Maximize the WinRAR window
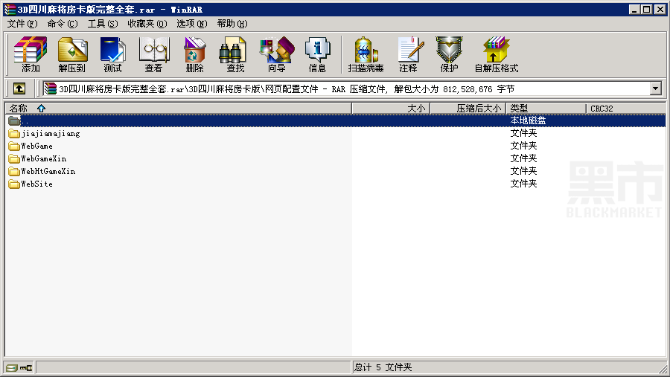The width and height of the screenshot is (670, 377). [647, 9]
